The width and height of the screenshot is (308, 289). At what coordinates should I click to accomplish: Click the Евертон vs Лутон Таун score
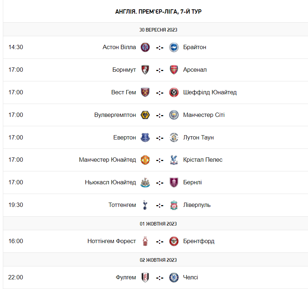(x=160, y=138)
